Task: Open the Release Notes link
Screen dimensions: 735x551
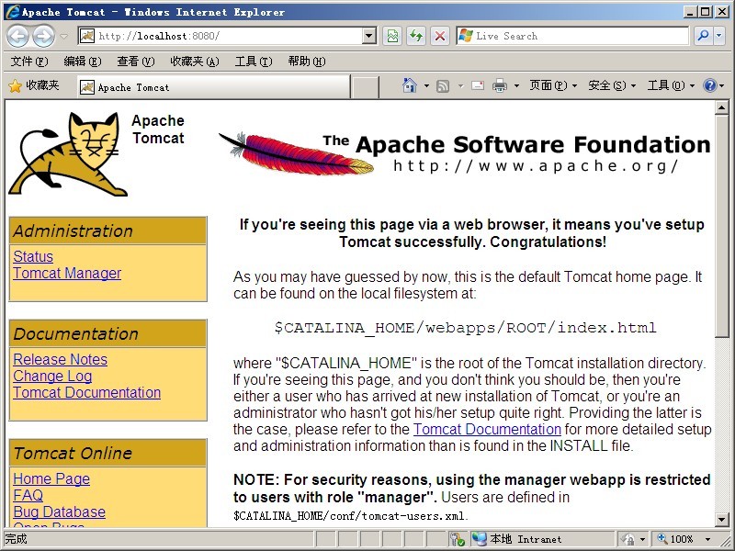Action: [x=60, y=359]
